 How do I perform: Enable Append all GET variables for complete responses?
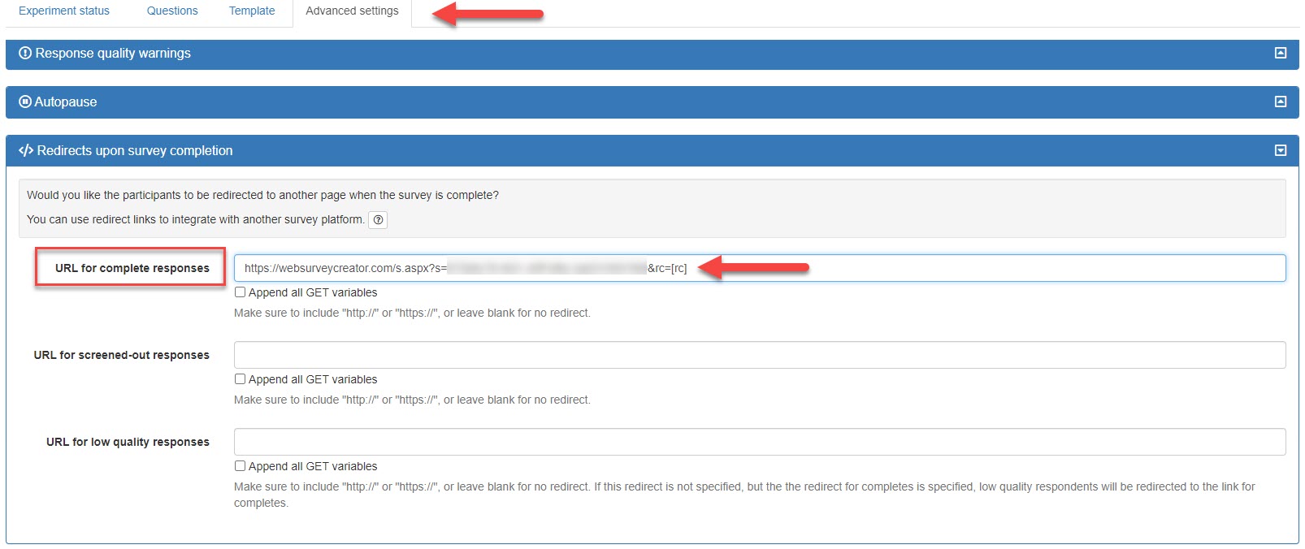[x=240, y=292]
